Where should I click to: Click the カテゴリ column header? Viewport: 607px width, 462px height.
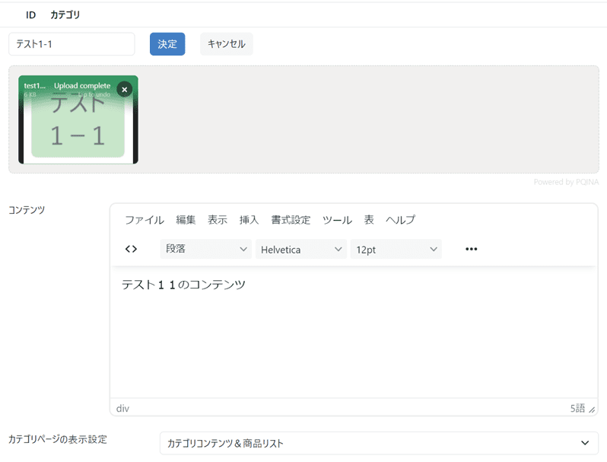[65, 14]
